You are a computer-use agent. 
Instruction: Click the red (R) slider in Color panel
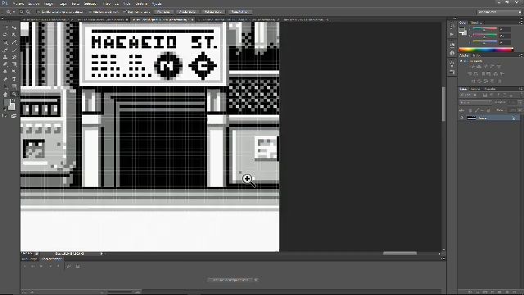tap(486, 29)
